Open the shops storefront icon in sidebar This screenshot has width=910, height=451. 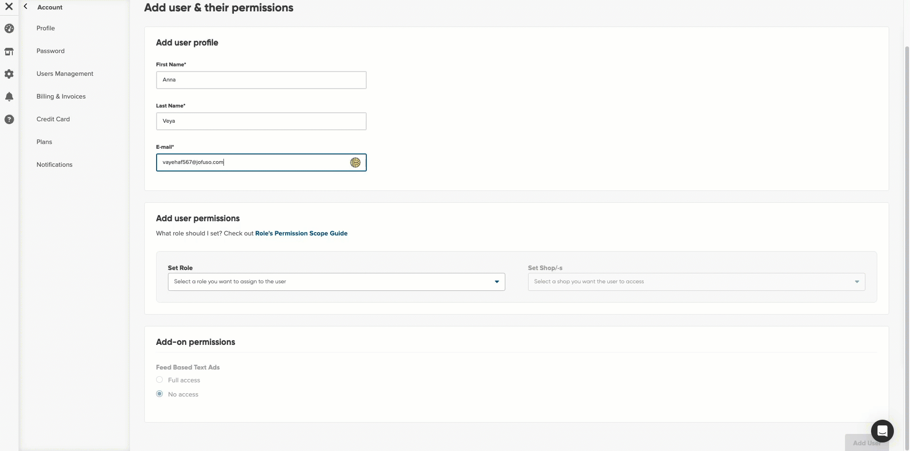[9, 51]
